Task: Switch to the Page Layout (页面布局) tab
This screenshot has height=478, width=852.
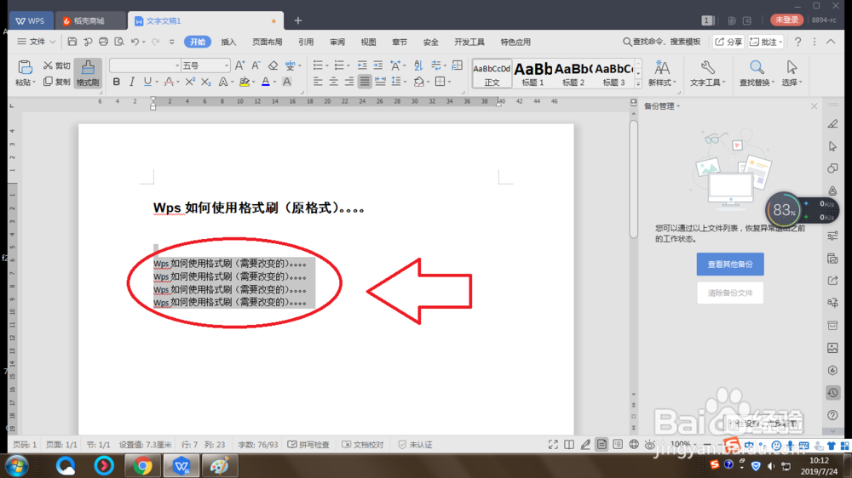Action: click(x=268, y=42)
